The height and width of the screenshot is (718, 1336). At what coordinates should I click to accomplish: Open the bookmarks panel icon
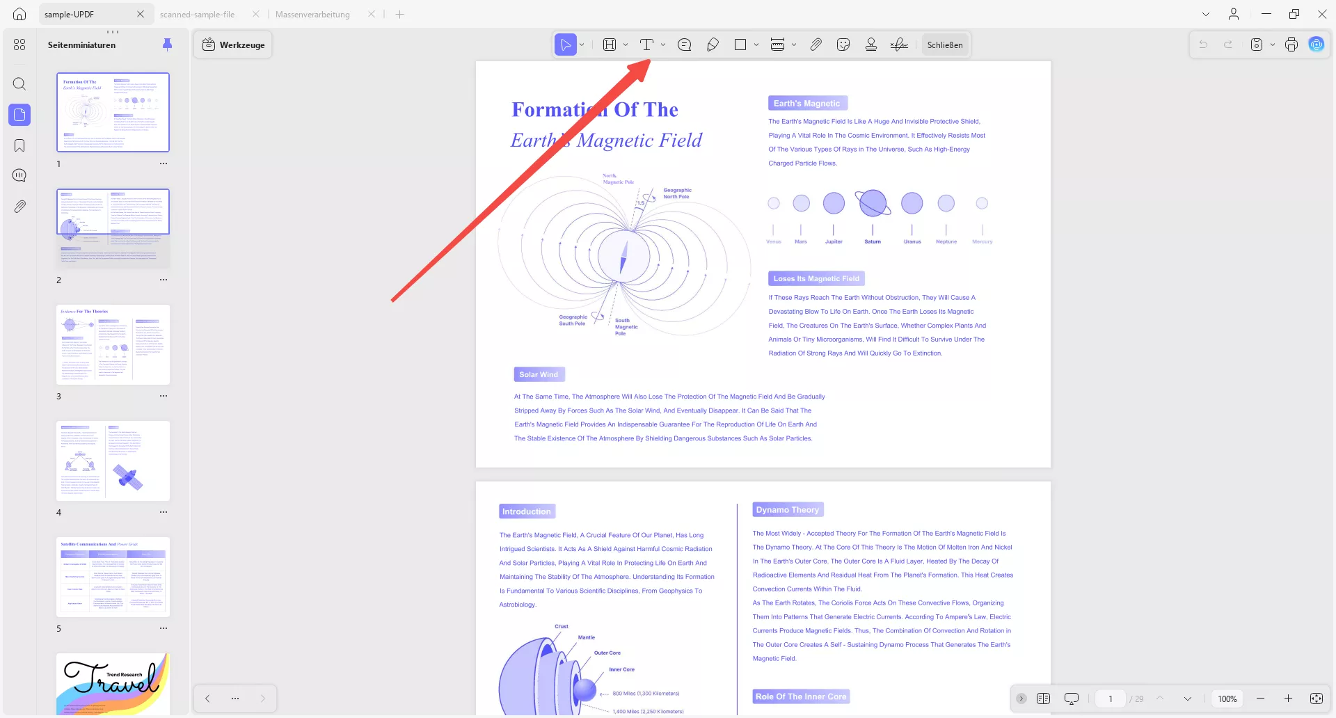tap(19, 145)
